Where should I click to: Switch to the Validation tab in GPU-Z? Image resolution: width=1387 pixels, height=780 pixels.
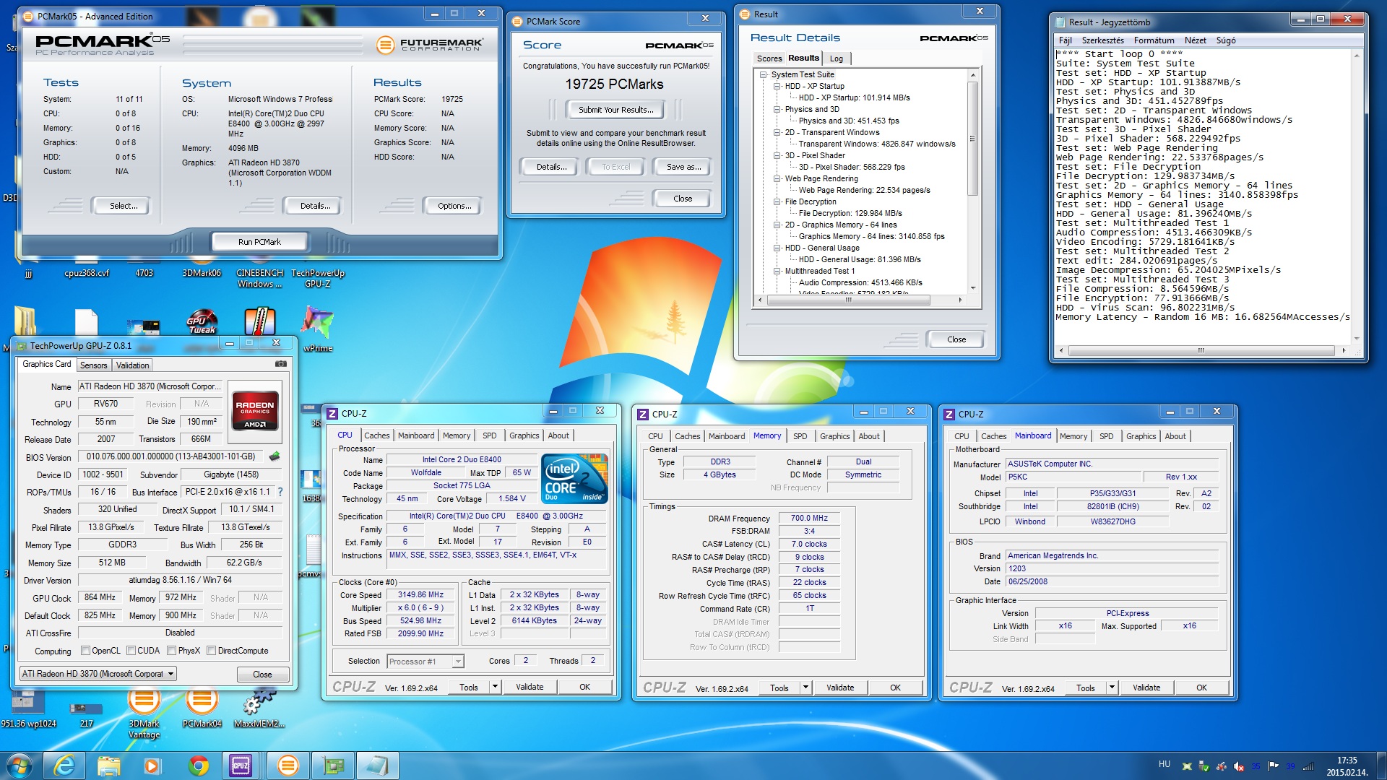(132, 365)
